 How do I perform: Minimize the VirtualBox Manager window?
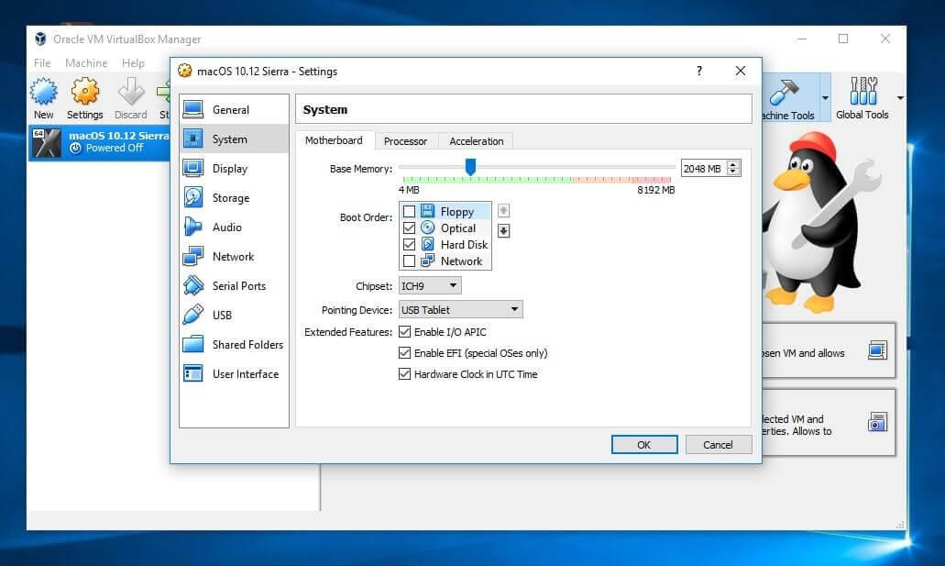[802, 39]
